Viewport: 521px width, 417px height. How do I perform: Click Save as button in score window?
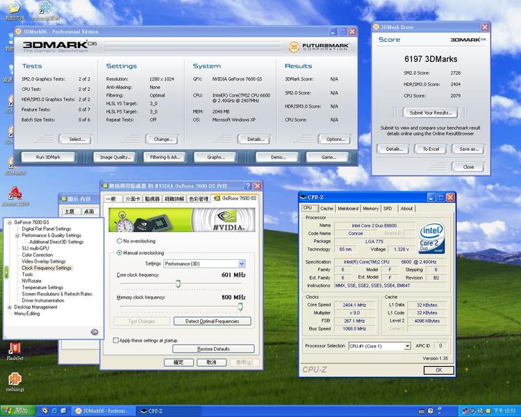(x=468, y=149)
